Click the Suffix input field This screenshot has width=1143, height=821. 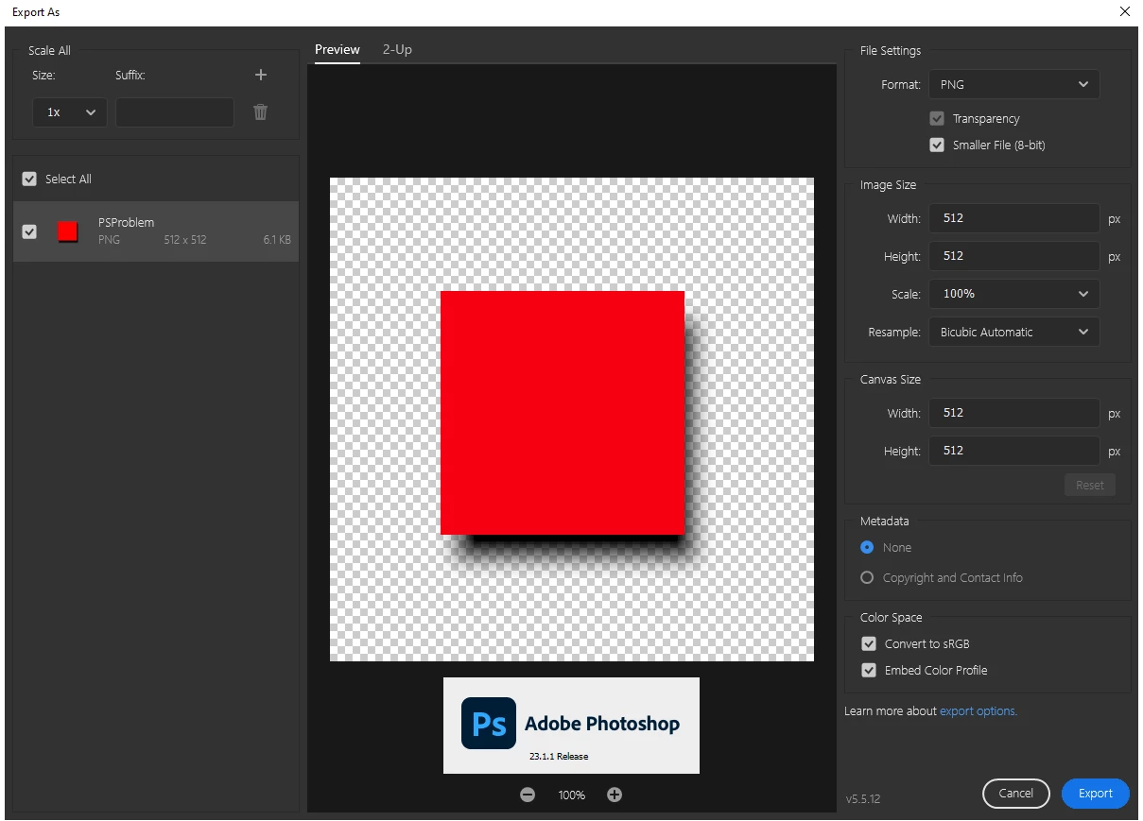click(175, 112)
